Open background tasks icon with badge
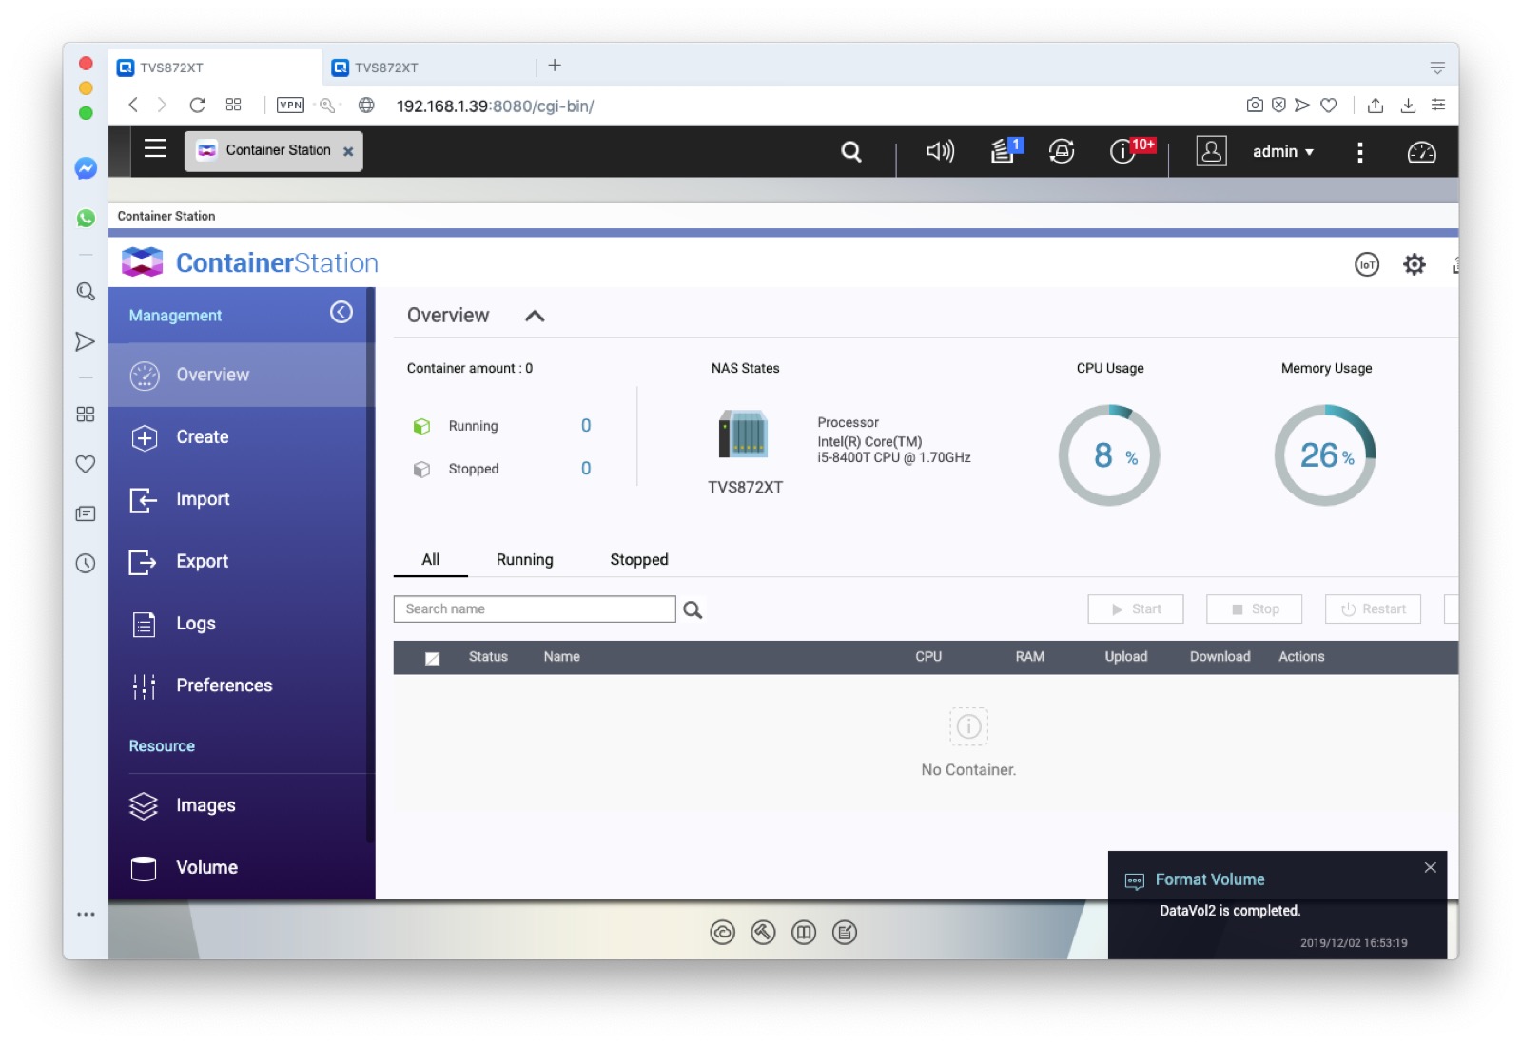The width and height of the screenshot is (1522, 1043). coord(1004,151)
